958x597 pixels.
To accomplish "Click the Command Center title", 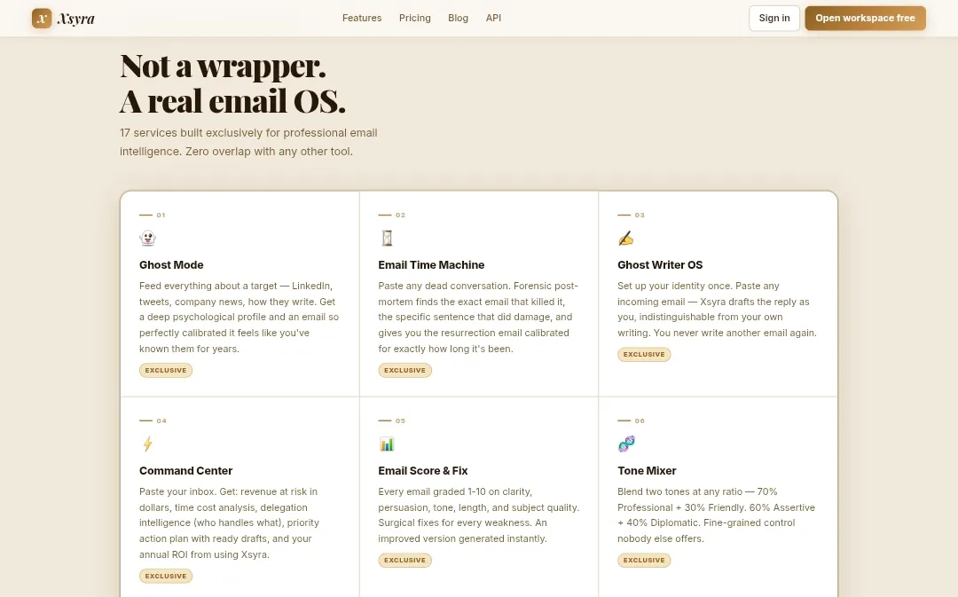I will pos(185,470).
